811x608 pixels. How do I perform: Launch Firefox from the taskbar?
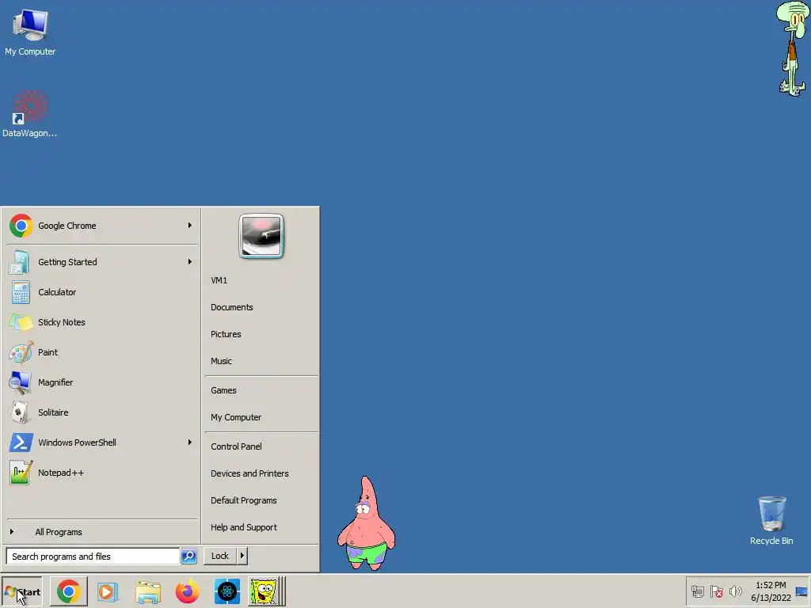[x=187, y=591]
